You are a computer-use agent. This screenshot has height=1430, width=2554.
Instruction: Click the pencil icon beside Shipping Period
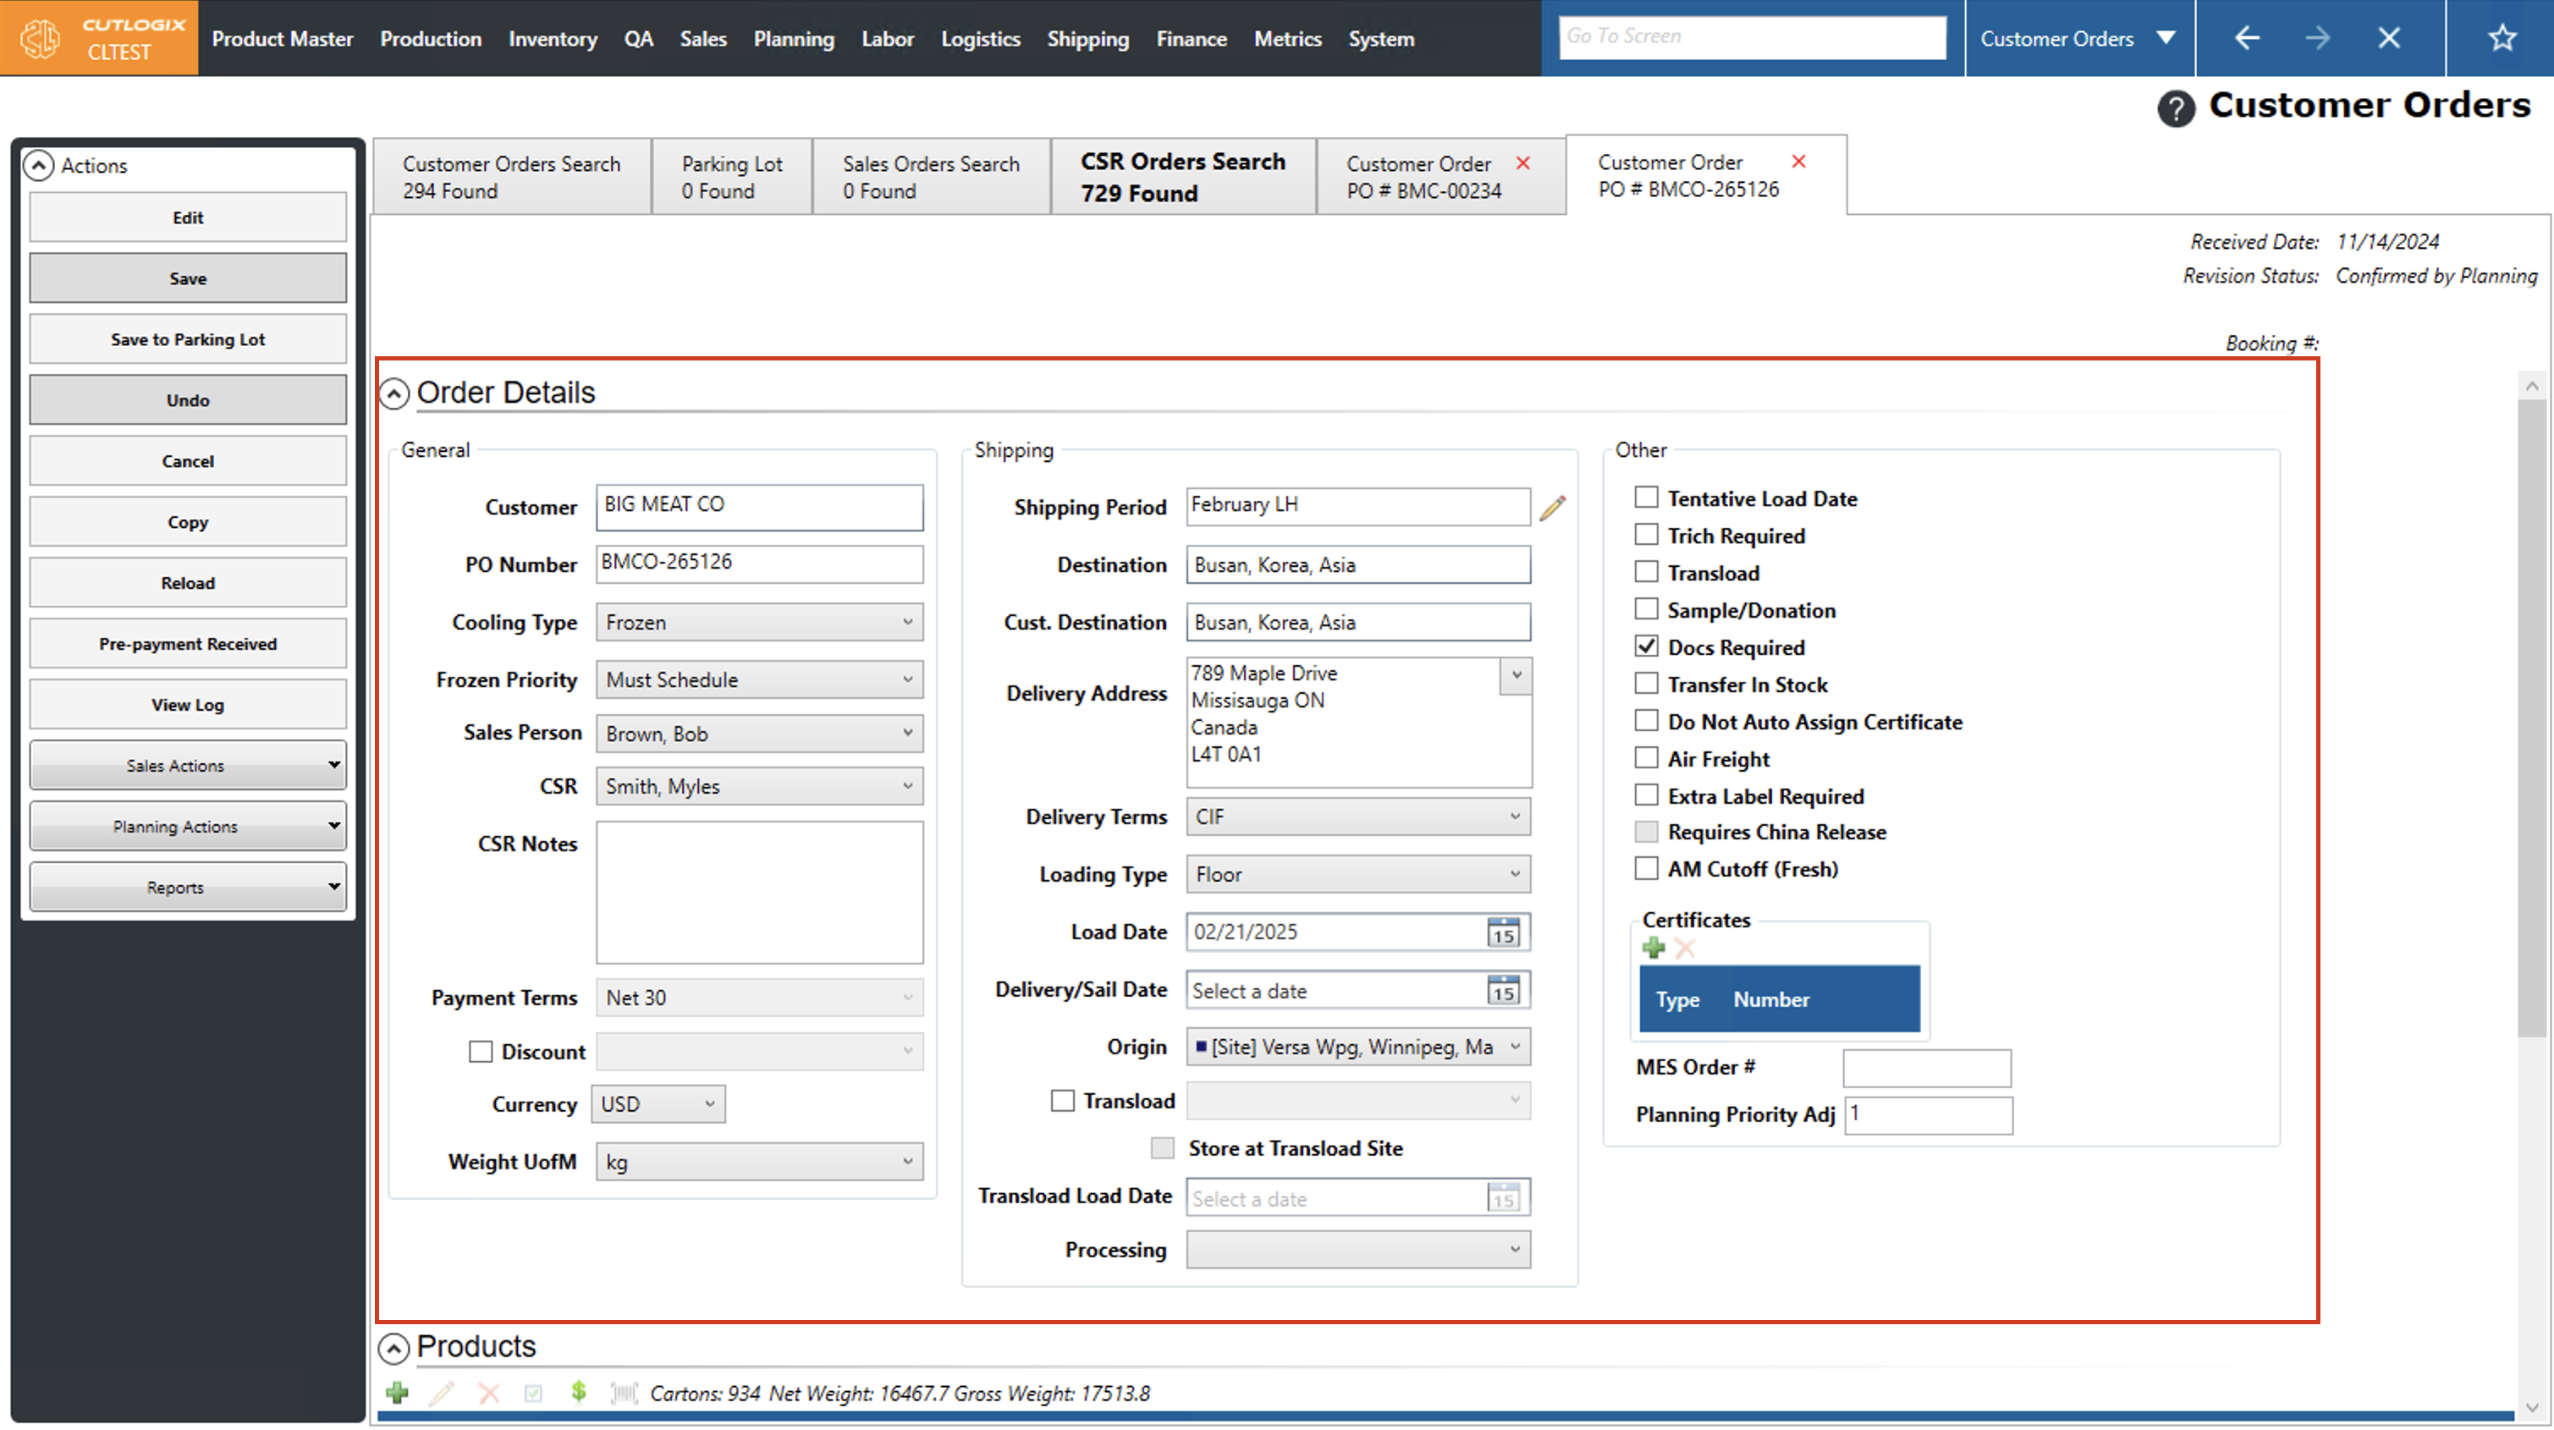[1552, 508]
